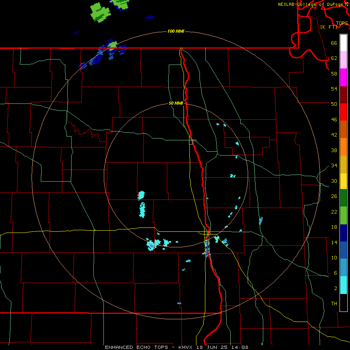Click the "42" legend value
The width and height of the screenshot is (350, 350).
click(334, 135)
